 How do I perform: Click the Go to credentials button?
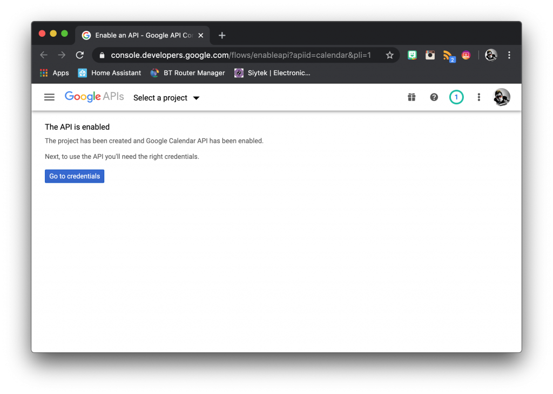pos(75,176)
